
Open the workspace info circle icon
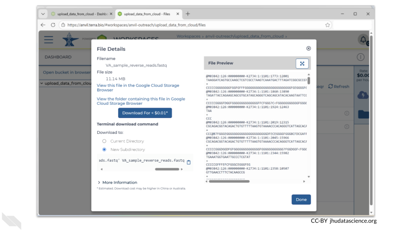click(x=360, y=57)
